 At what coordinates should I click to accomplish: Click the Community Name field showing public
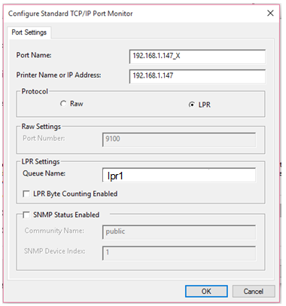click(179, 232)
